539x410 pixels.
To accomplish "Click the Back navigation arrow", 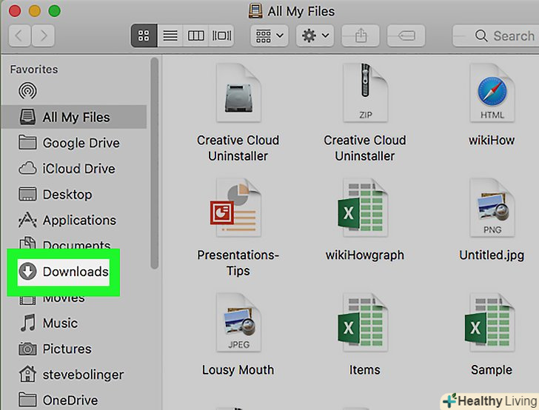I will coord(20,36).
